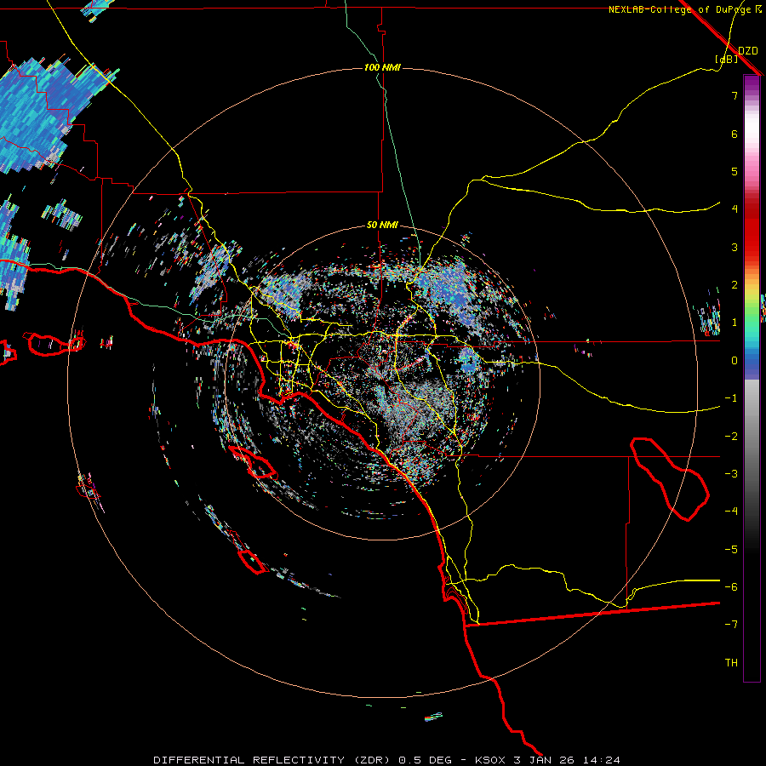The width and height of the screenshot is (766, 766).
Task: Click the "-4" value on the dB scale
Action: (x=731, y=512)
